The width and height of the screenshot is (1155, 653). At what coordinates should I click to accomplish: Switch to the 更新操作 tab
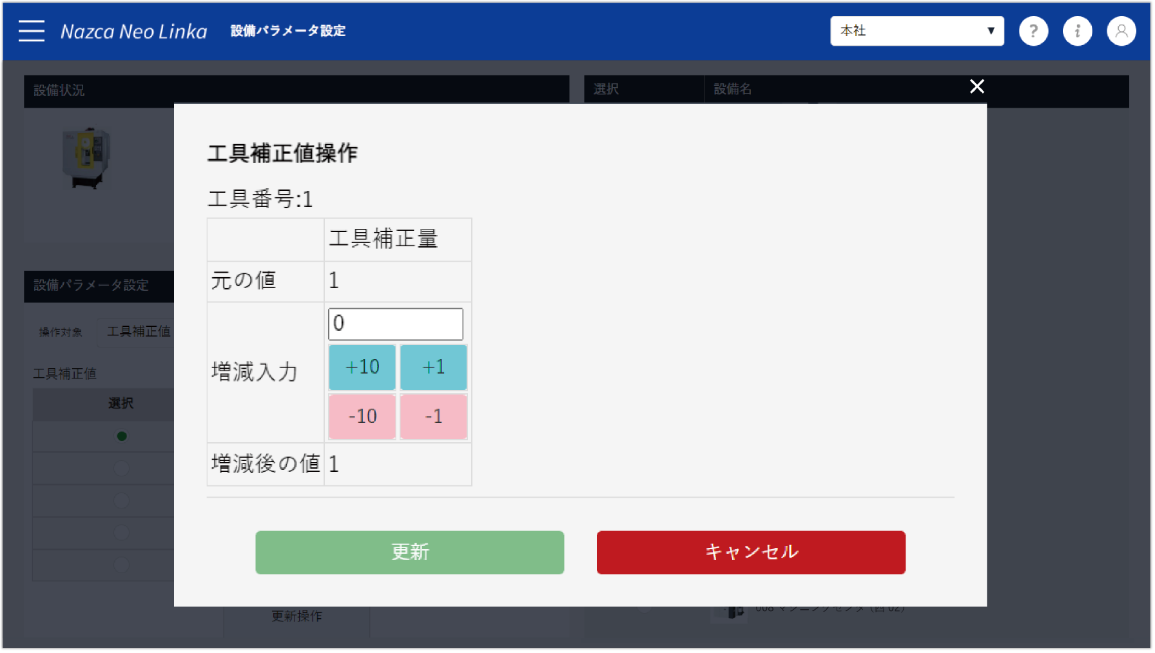click(x=296, y=616)
